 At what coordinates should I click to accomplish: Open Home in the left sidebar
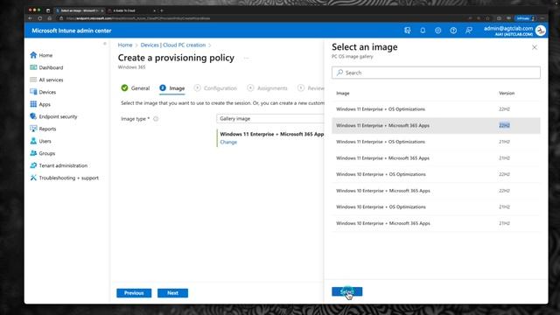pos(41,55)
